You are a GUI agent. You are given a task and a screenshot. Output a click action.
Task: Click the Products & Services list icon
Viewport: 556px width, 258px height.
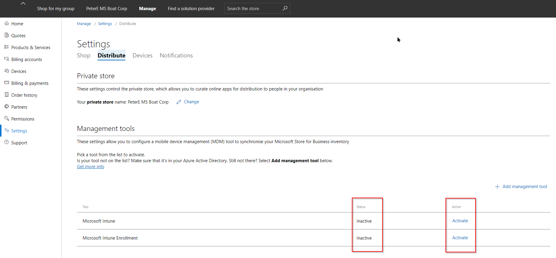(7, 47)
